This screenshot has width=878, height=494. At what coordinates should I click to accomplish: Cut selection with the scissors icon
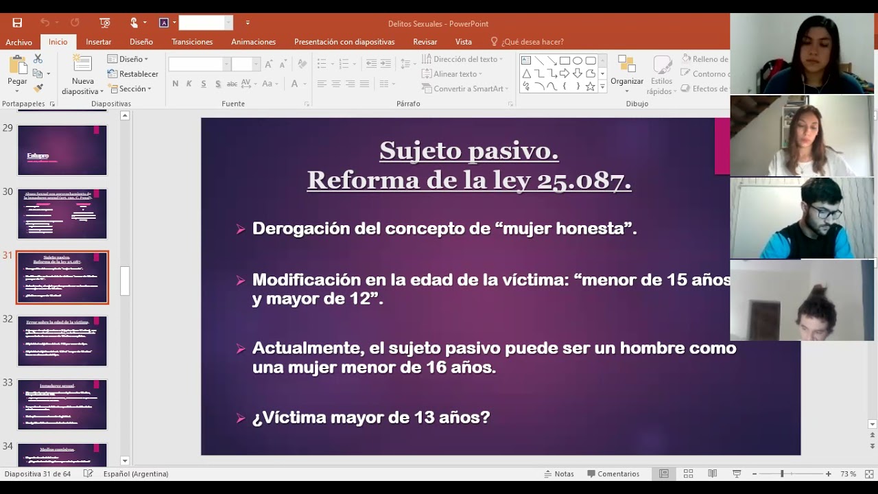[x=38, y=59]
